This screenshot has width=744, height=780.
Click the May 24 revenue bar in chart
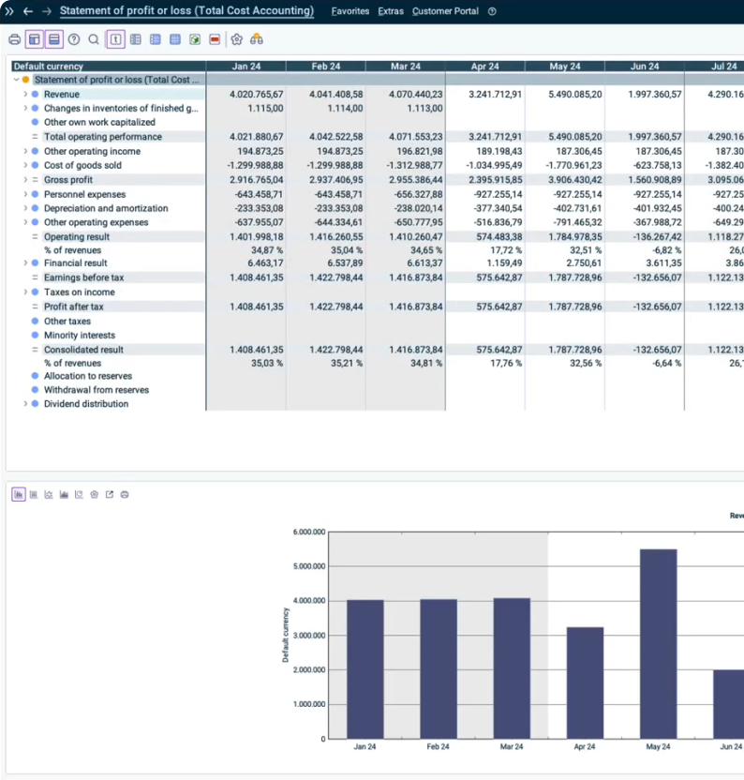tap(658, 643)
